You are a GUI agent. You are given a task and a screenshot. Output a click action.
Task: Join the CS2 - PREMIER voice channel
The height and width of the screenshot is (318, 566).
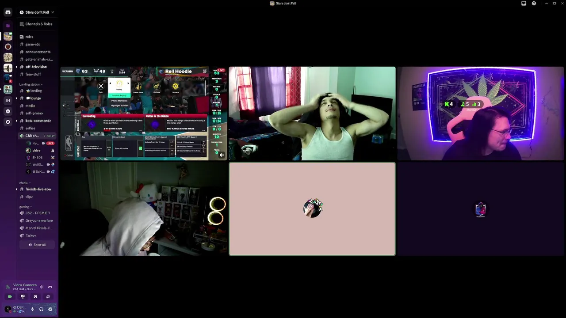(x=37, y=213)
